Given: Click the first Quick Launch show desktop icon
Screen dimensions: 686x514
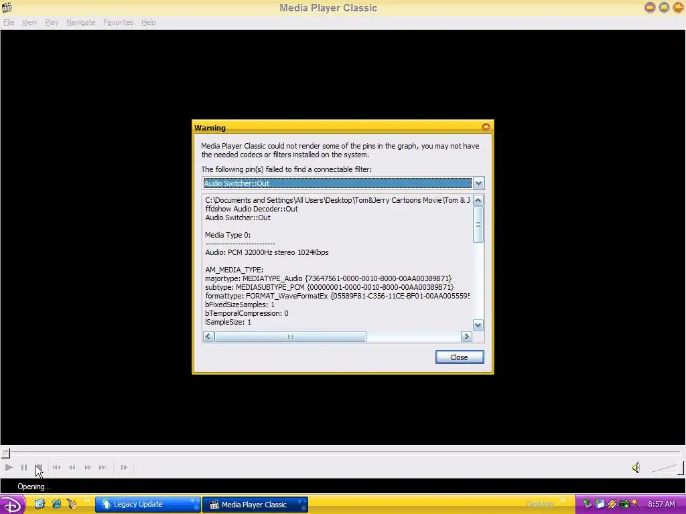Looking at the screenshot, I should pos(40,504).
